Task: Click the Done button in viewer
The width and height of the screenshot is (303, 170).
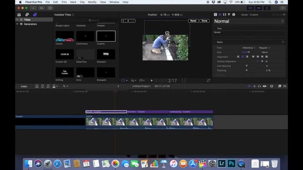Action: 205,21
